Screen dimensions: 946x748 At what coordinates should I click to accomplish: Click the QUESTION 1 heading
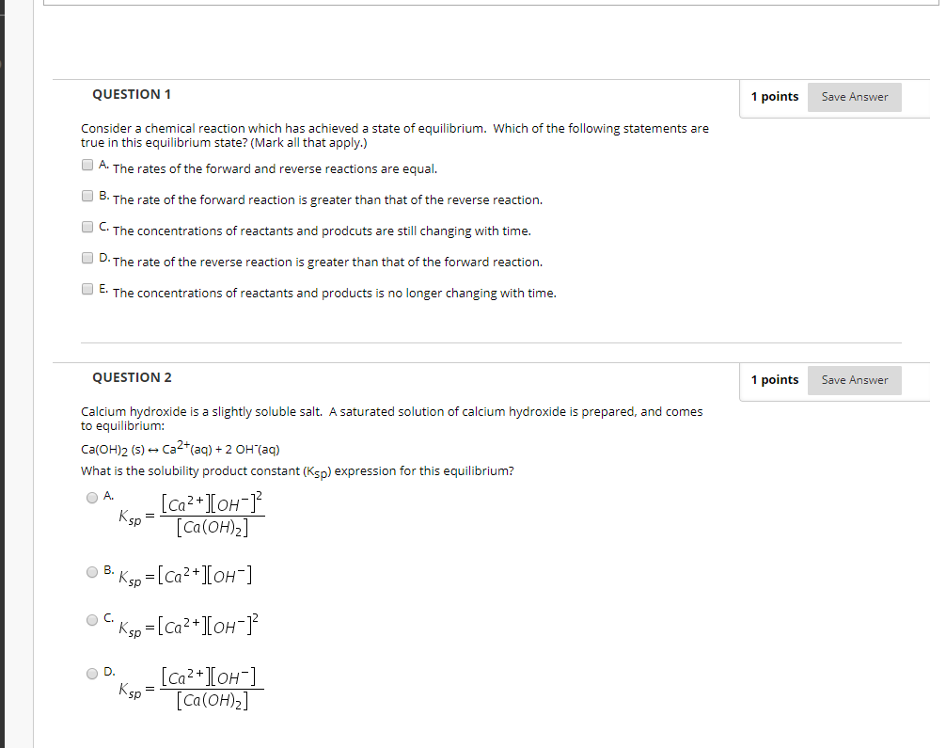tap(132, 94)
